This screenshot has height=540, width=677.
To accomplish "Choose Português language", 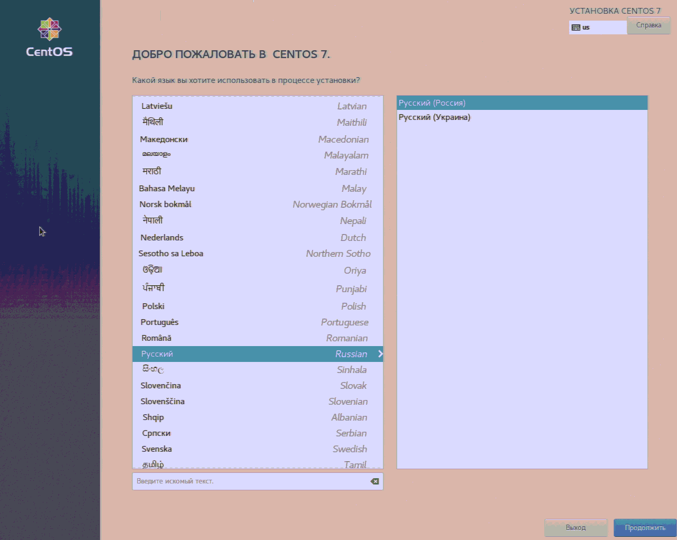I will pos(258,322).
